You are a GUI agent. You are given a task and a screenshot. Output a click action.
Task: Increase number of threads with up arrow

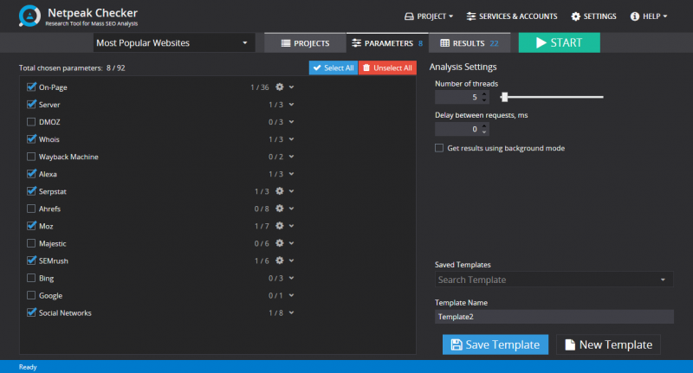click(x=484, y=94)
